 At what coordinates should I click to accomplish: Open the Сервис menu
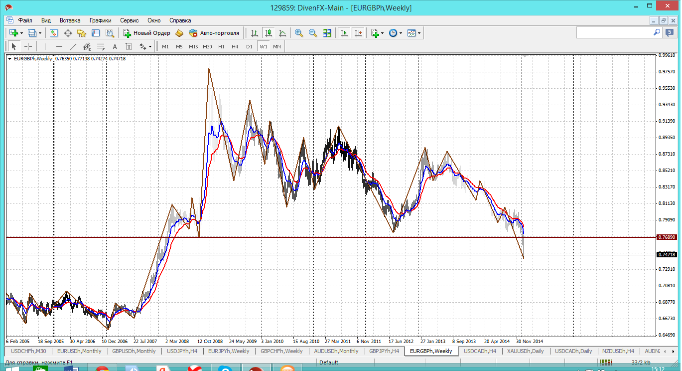129,20
